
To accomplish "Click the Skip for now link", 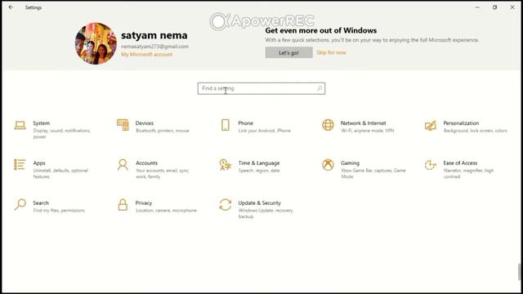I will tap(331, 52).
